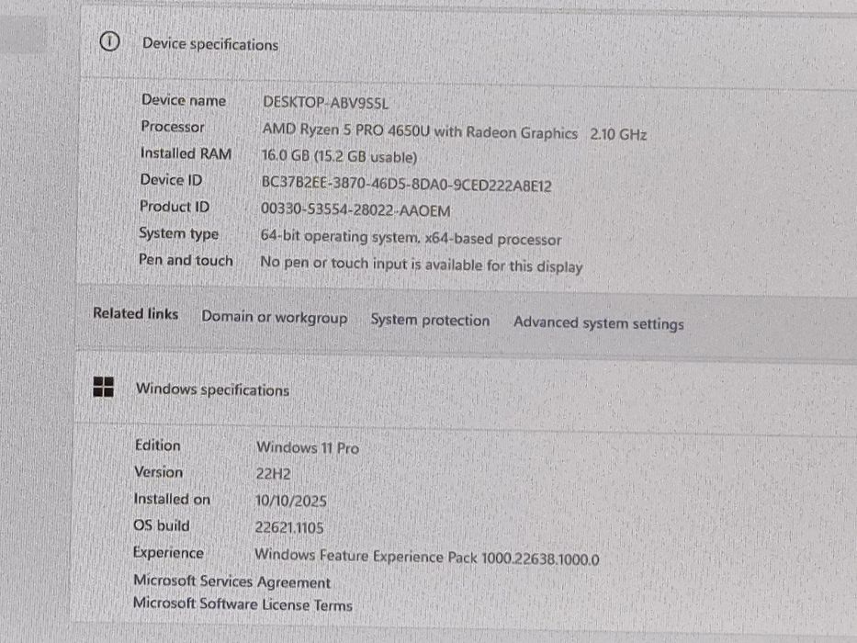The width and height of the screenshot is (857, 643).
Task: Click the Pen and touch label
Action: pos(186,260)
